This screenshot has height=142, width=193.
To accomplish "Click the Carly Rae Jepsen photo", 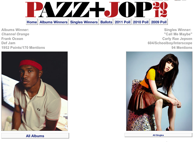I will [x=159, y=91].
